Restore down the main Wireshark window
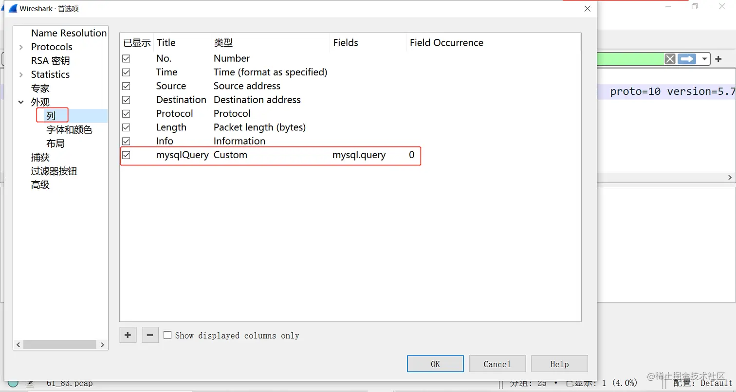 point(695,7)
